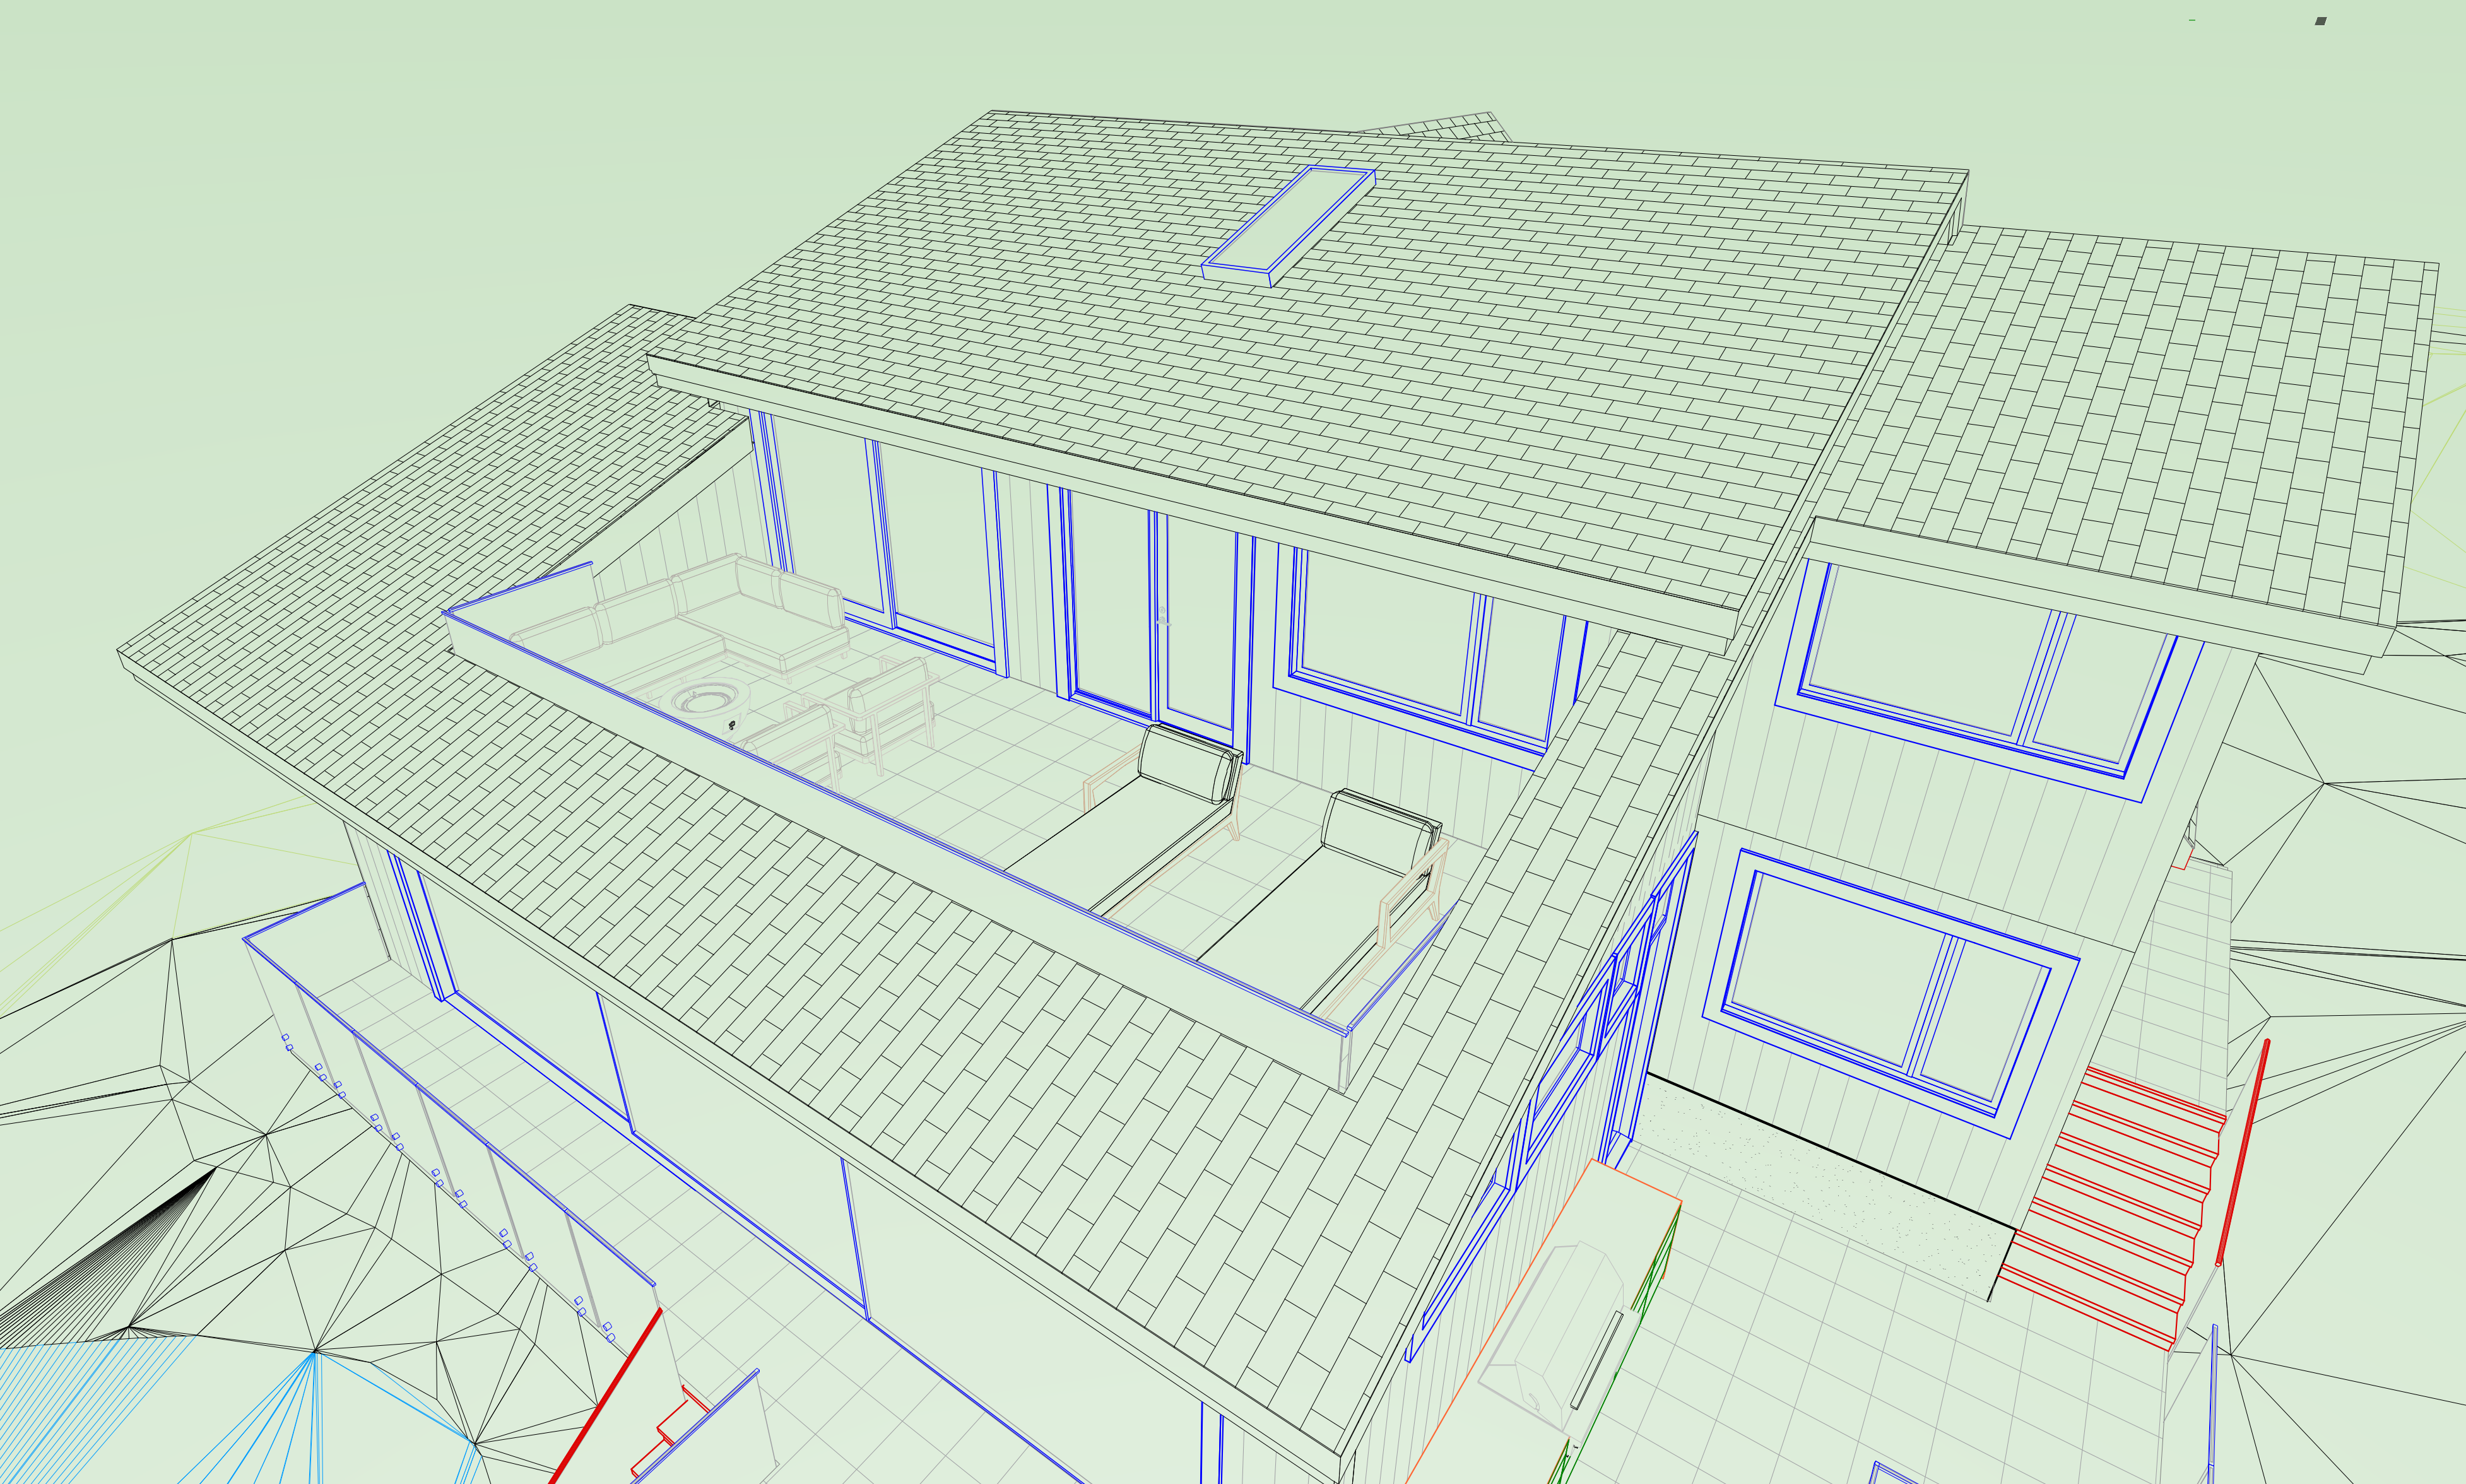
Task: Click the small dark marker in top-right corner
Action: [2320, 21]
